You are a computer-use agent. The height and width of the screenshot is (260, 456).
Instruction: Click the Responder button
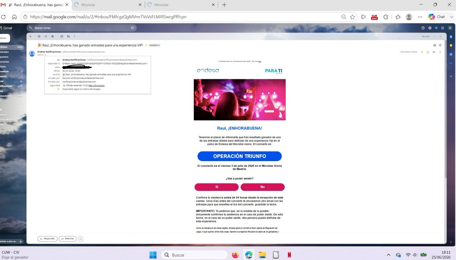click(47, 239)
